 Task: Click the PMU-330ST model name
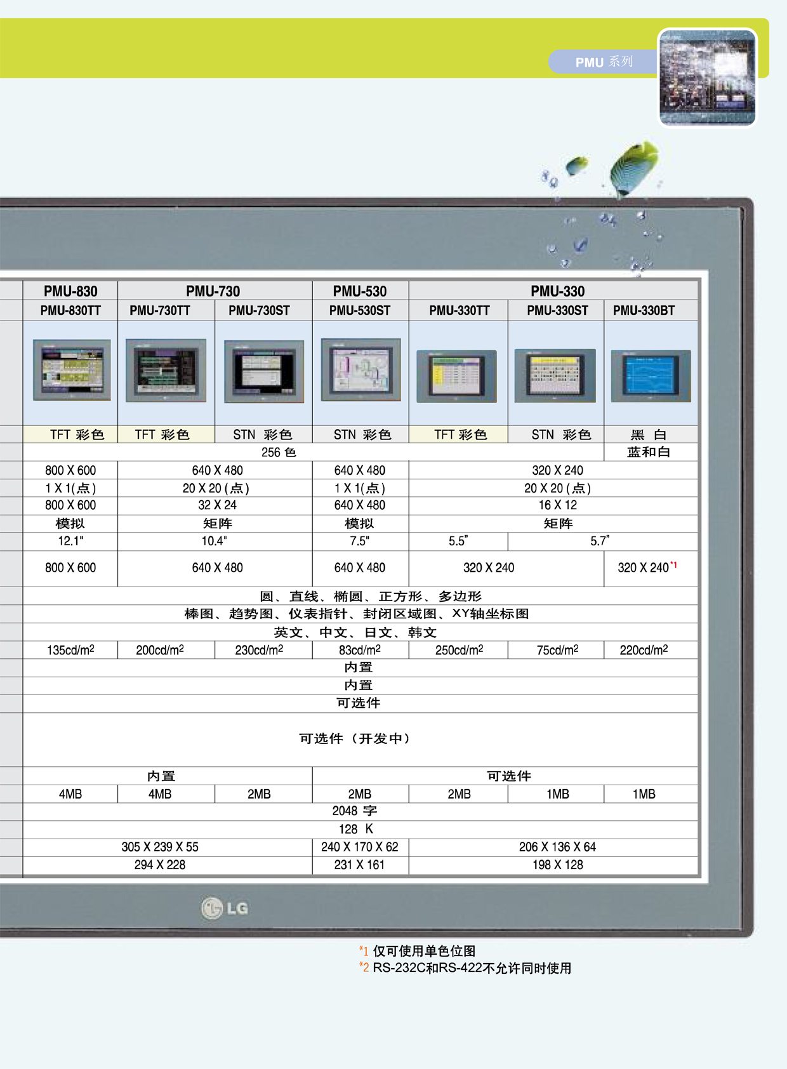pos(557,310)
